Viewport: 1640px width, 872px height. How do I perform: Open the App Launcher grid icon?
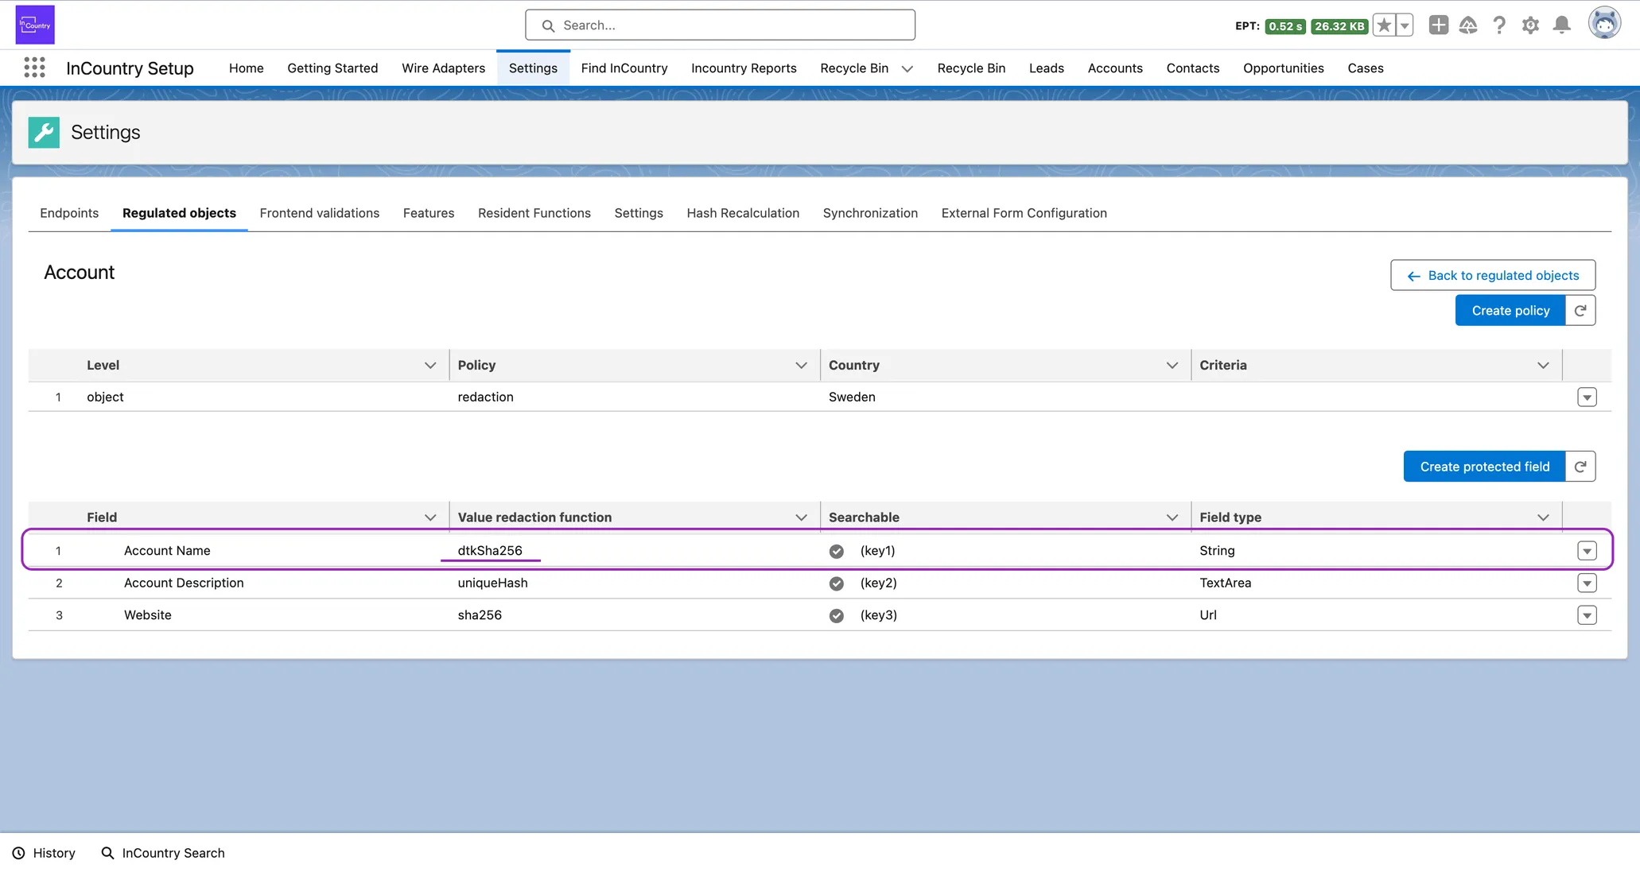pyautogui.click(x=34, y=68)
